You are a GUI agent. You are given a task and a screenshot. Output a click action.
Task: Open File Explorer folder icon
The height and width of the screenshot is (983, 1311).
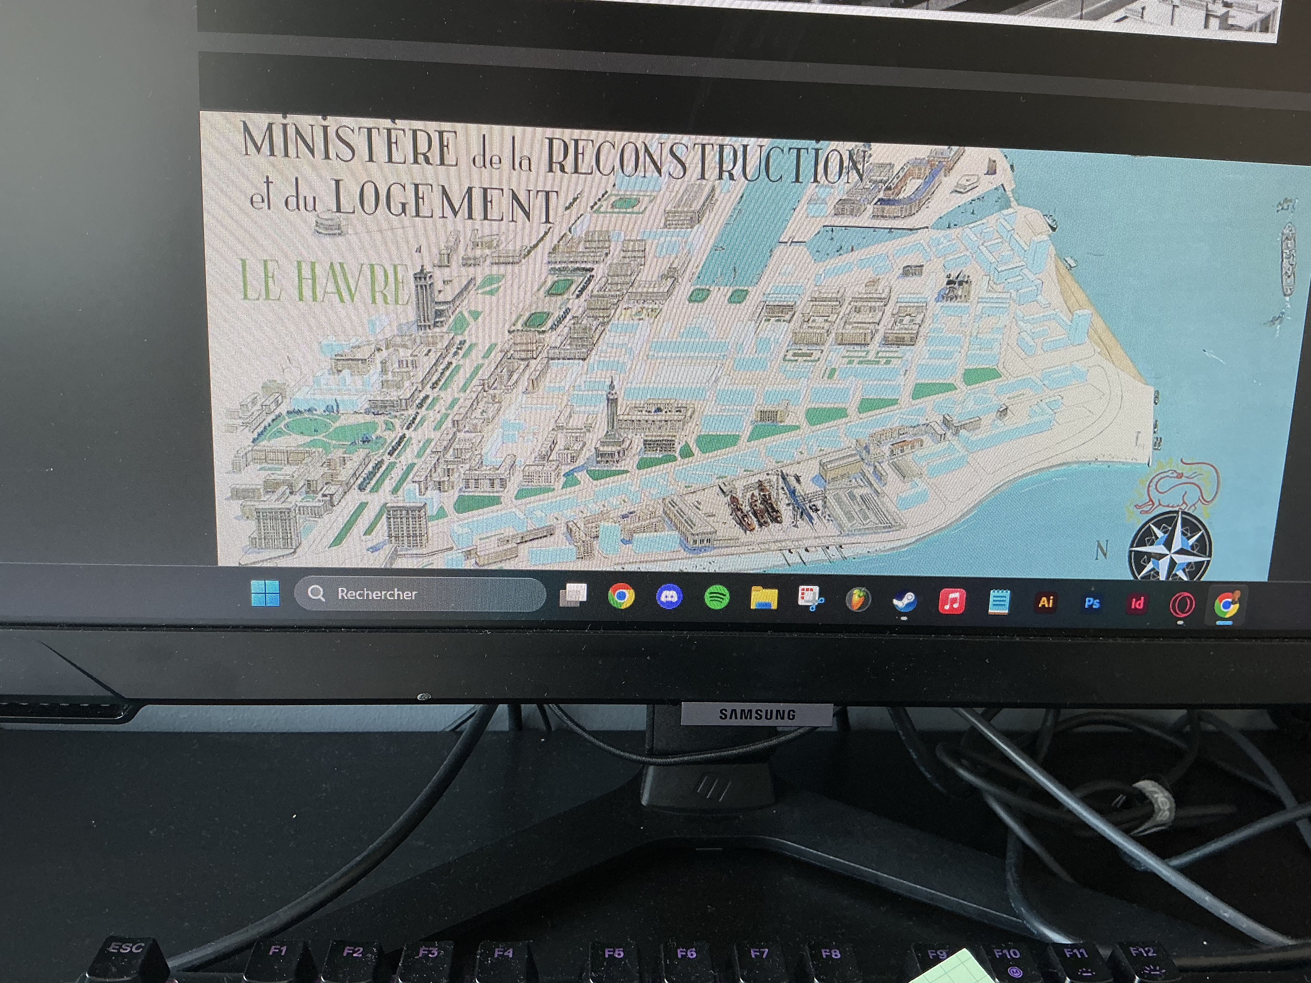763,598
